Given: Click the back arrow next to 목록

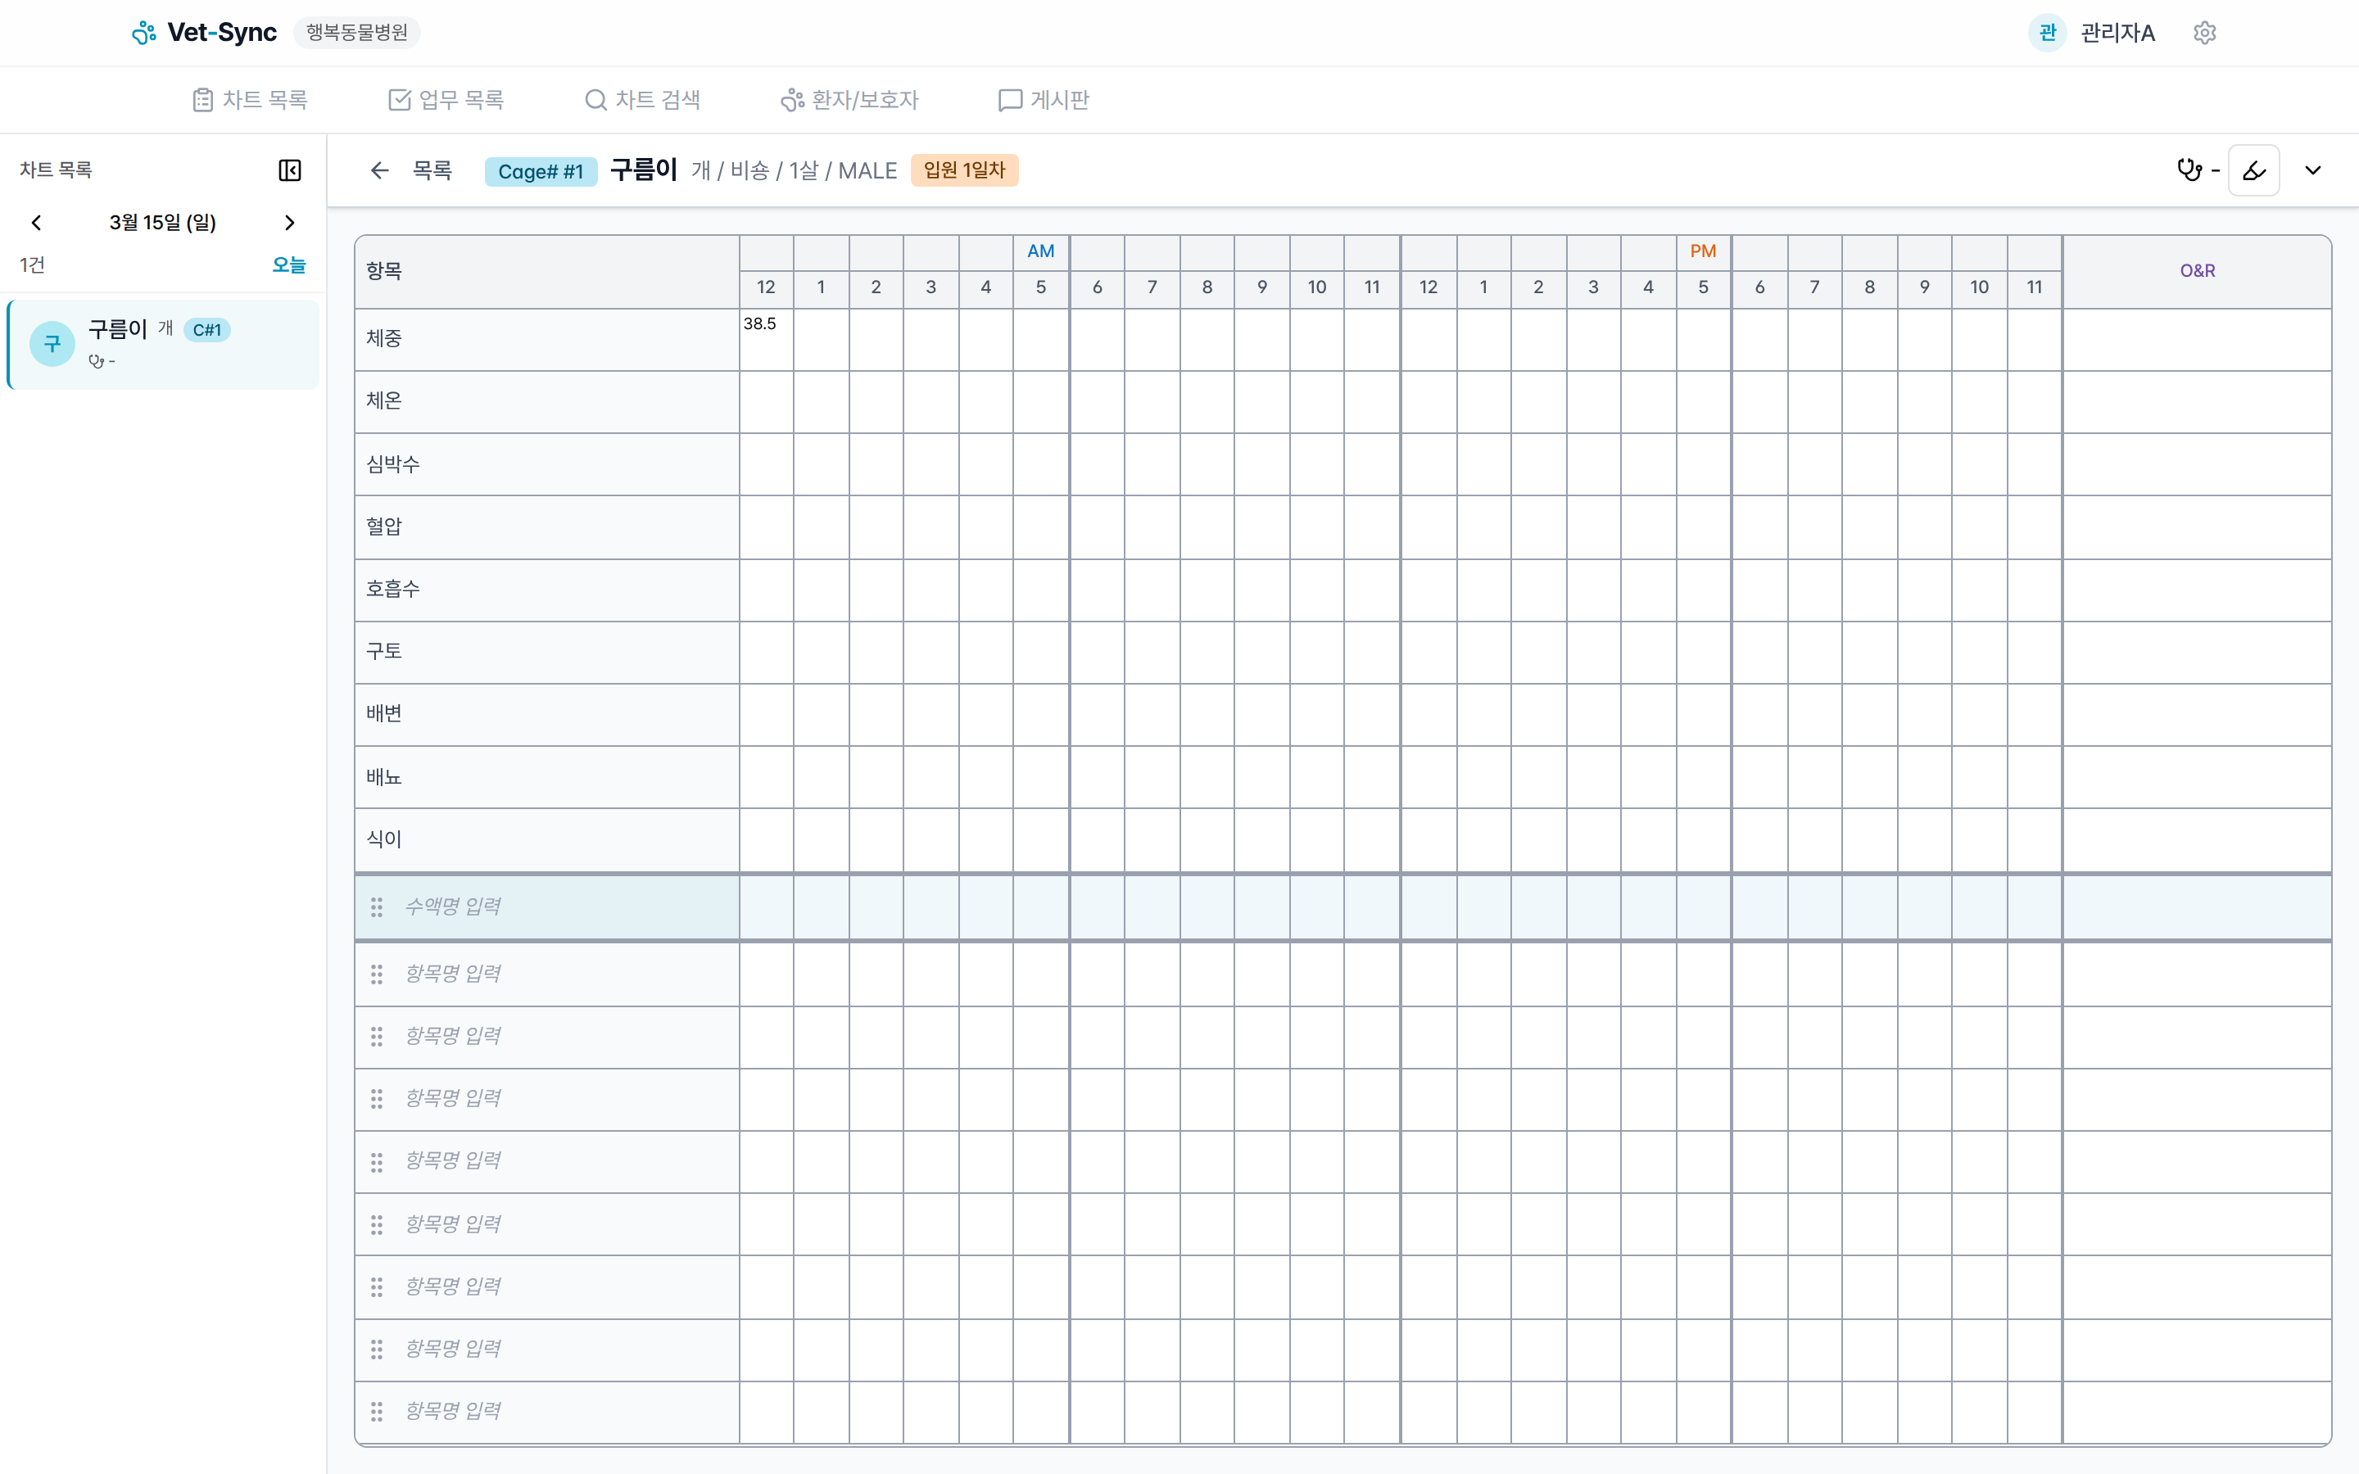Looking at the screenshot, I should click(x=379, y=170).
